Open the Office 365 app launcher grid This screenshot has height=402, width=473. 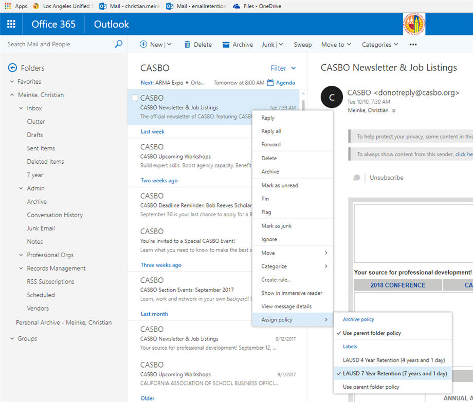point(11,24)
